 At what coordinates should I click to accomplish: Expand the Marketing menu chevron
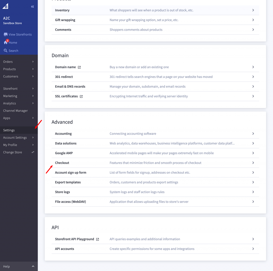click(33, 96)
